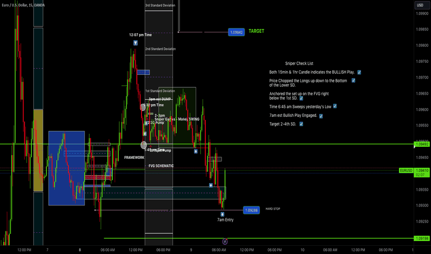
Task: Select the up-arrow marker just below the 1.09492 green line
Action: tap(196, 151)
